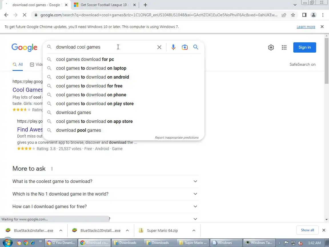Open the share page icon in address bar

click(x=284, y=15)
